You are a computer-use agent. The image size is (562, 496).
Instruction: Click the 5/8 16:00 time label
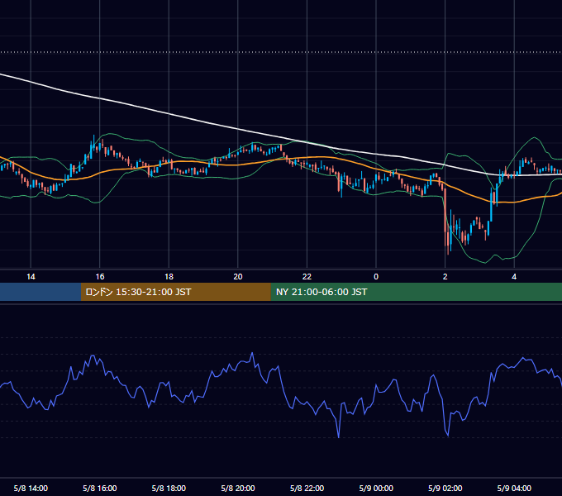tap(100, 488)
